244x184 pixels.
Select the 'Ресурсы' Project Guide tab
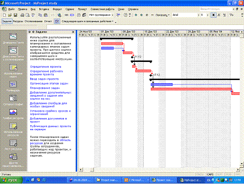pos(18,21)
